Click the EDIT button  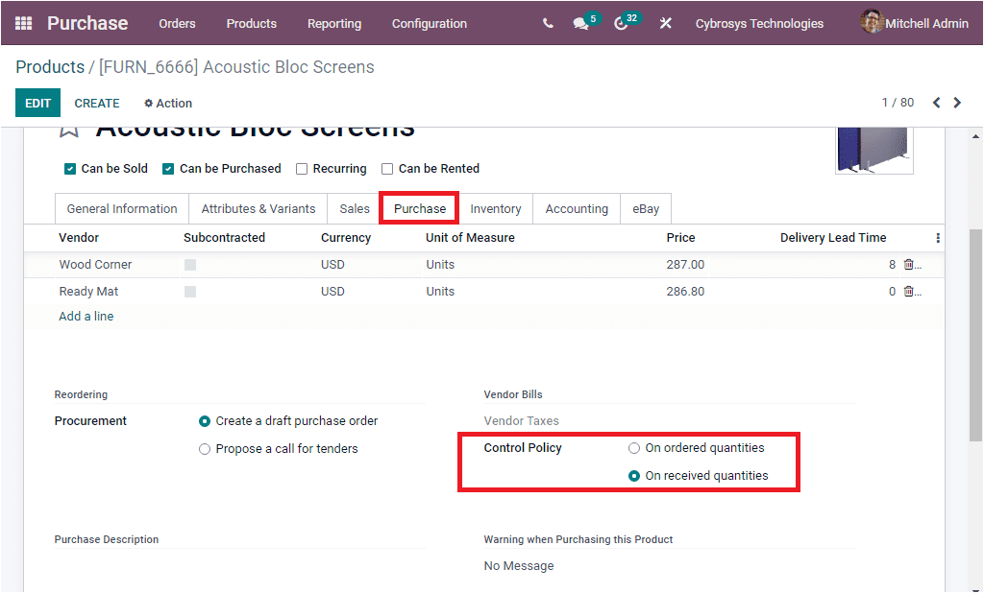coord(37,103)
